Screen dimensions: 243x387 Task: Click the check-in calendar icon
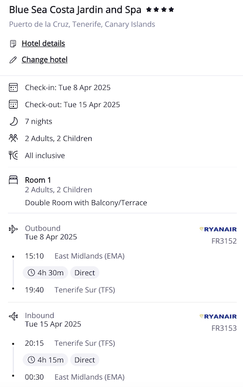[13, 88]
